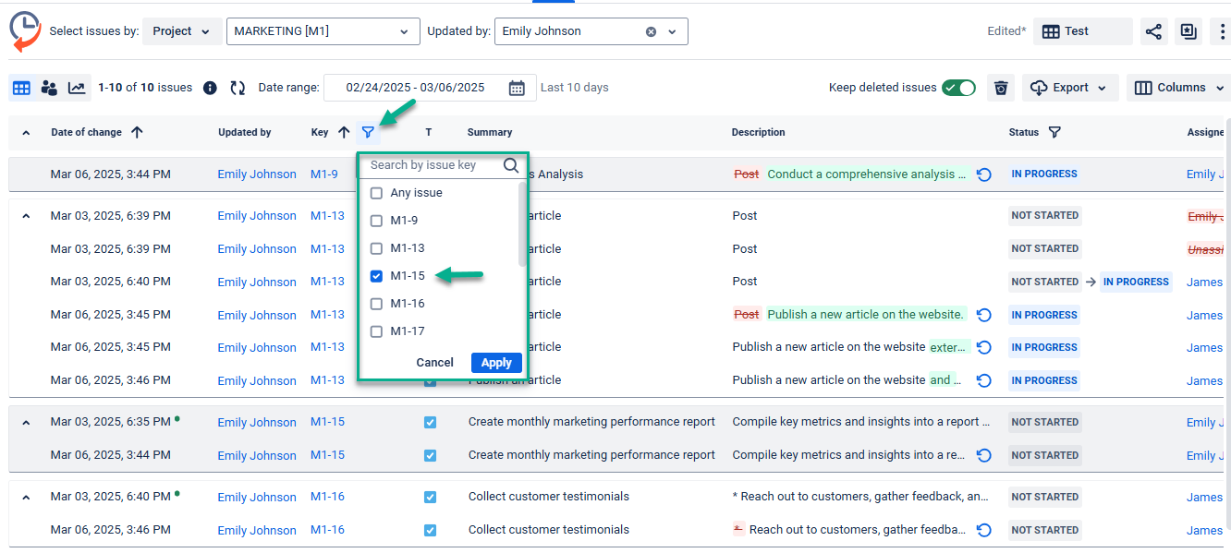This screenshot has height=553, width=1231.
Task: Click the refresh issues icon
Action: (238, 88)
